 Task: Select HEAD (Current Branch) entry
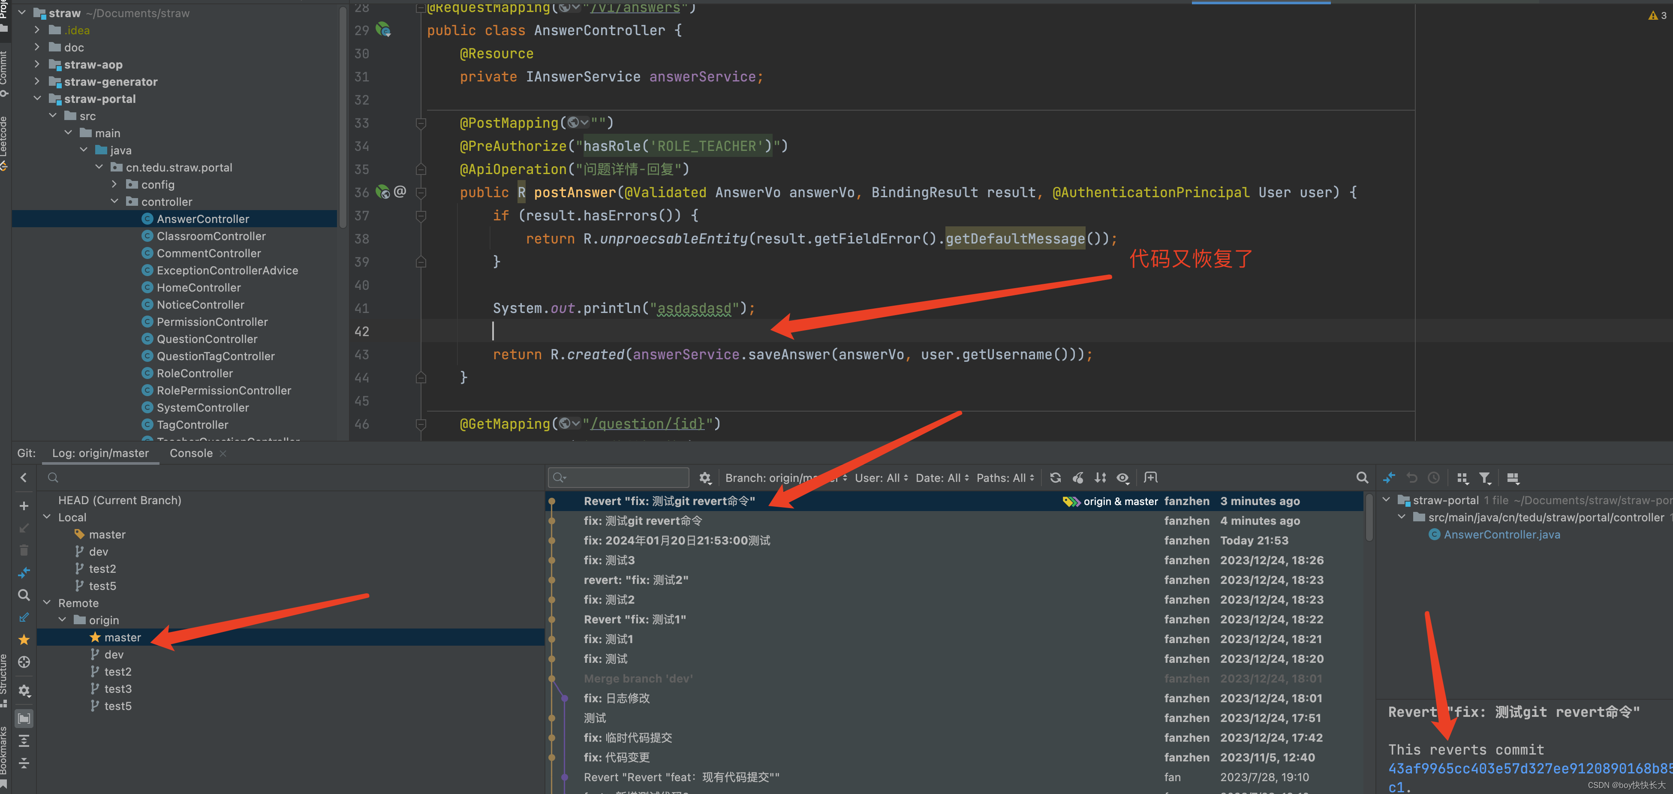click(x=120, y=500)
